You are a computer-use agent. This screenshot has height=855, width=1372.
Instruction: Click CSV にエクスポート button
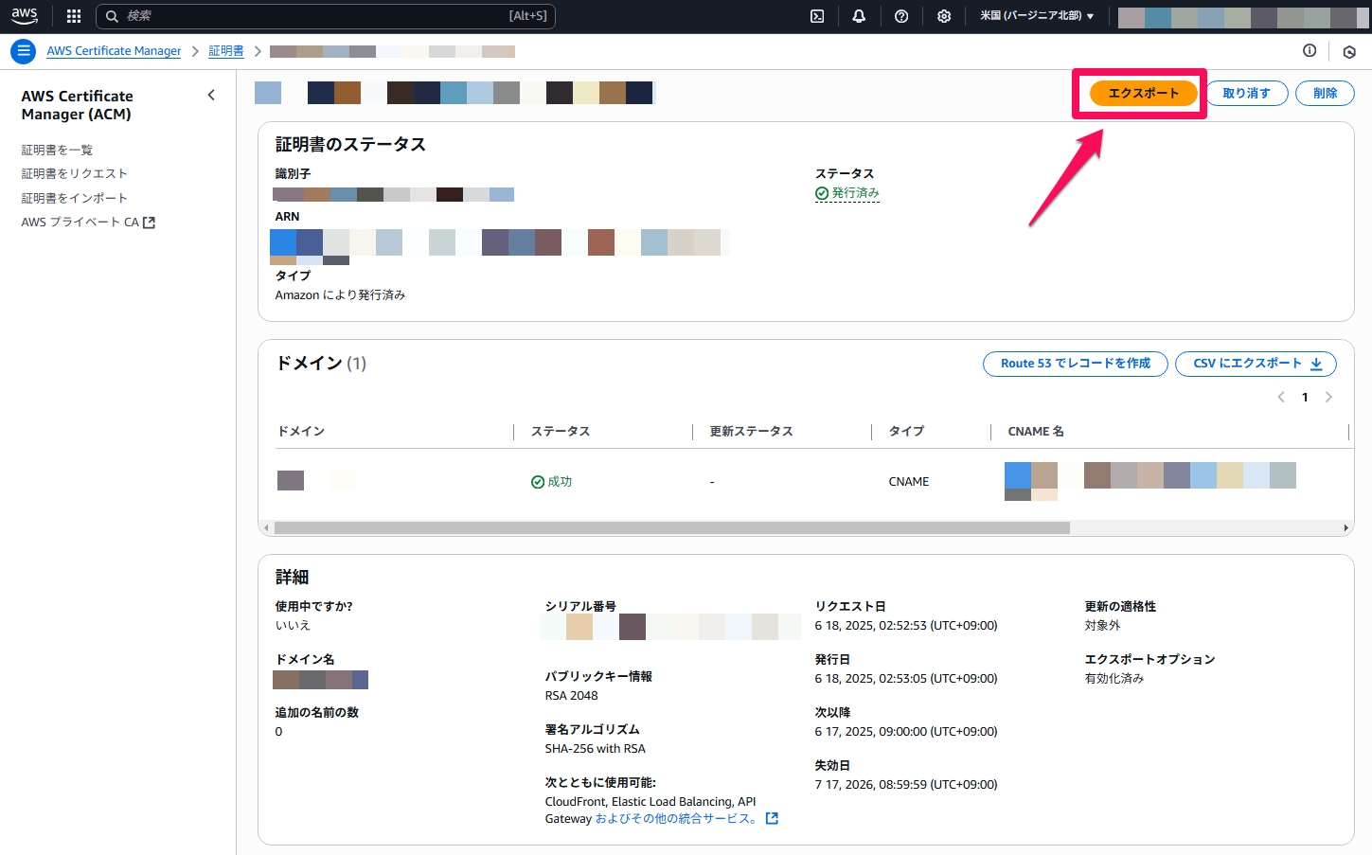(x=1256, y=364)
